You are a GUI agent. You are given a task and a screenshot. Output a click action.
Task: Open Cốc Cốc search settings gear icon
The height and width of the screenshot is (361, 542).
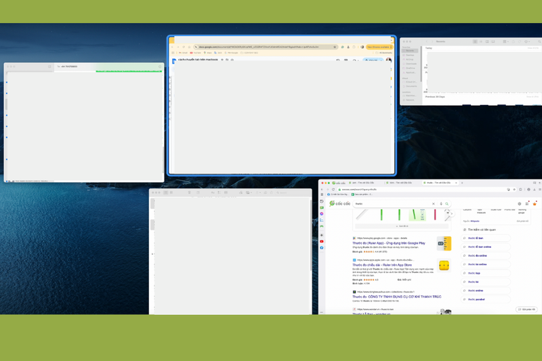click(x=520, y=204)
